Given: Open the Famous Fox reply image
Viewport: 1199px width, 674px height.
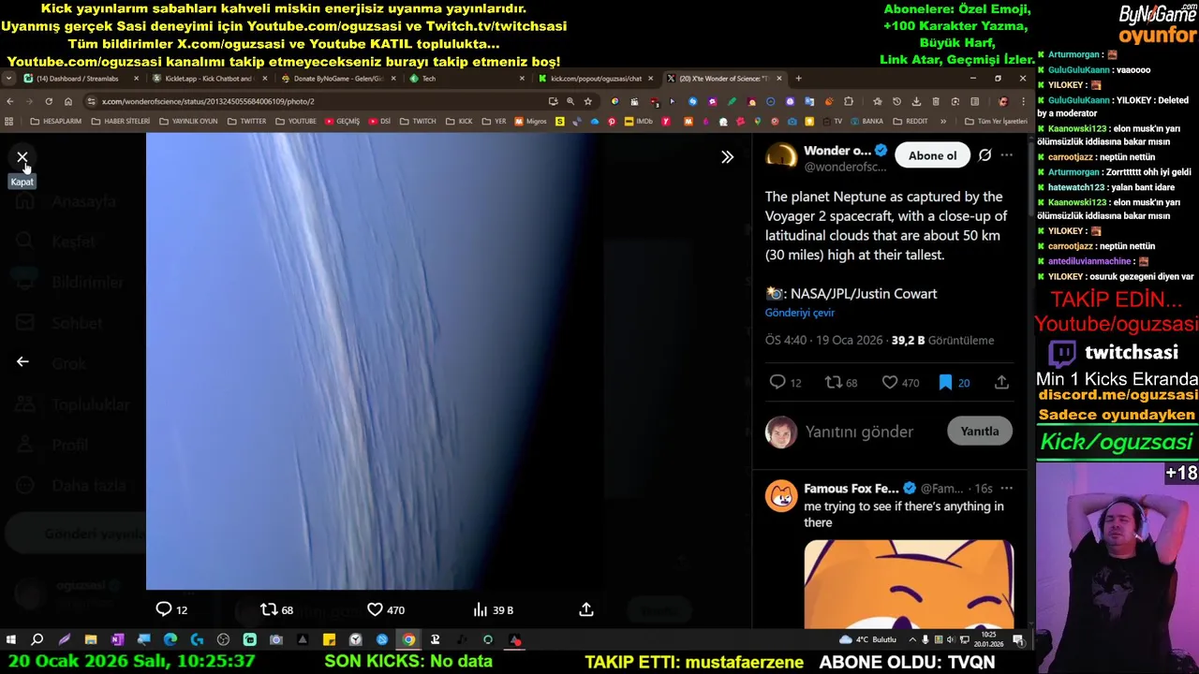Looking at the screenshot, I should point(909,583).
